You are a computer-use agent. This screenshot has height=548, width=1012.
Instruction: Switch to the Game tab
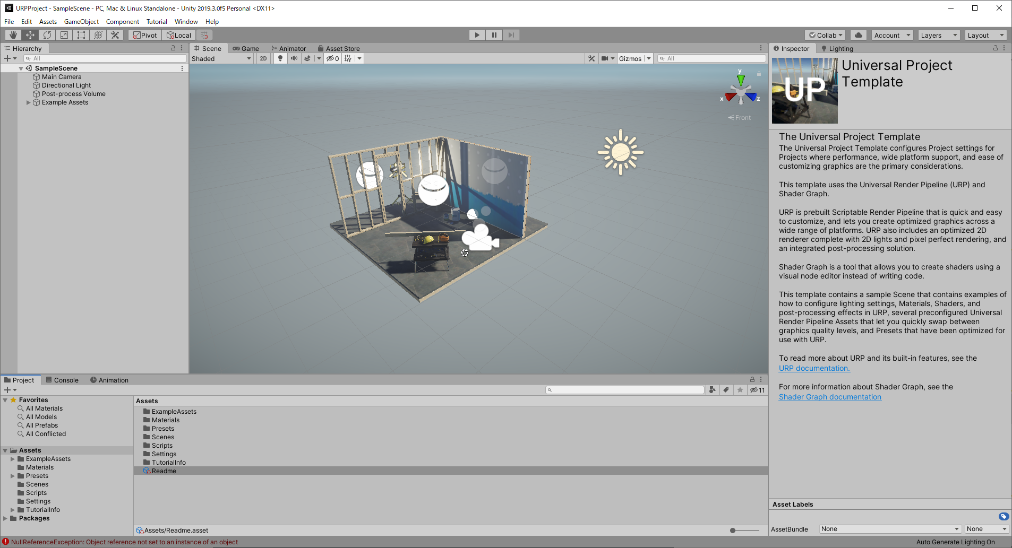coord(246,48)
